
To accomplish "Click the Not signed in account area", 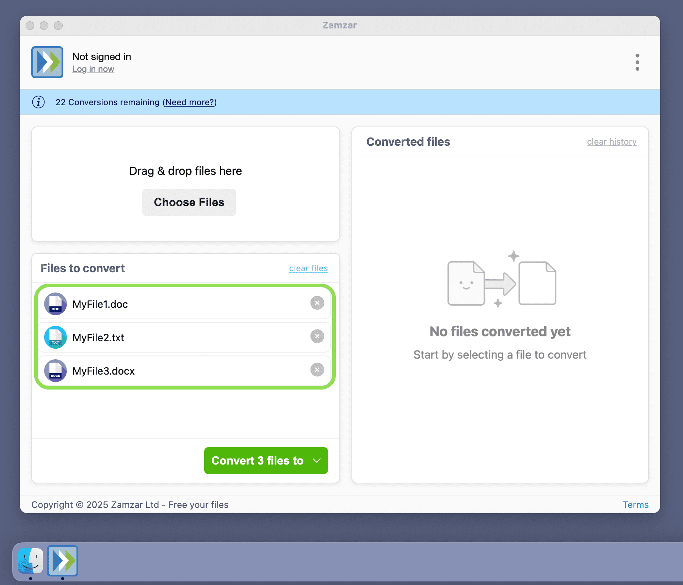I will coord(102,57).
